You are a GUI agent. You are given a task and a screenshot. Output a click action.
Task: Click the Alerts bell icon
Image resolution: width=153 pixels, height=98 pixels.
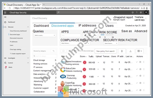click(x=6, y=67)
